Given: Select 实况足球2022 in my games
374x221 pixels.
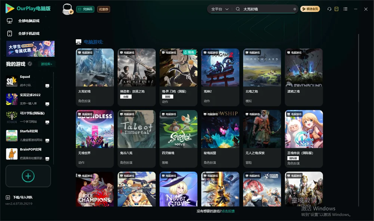Looking at the screenshot, I should pyautogui.click(x=28, y=99).
